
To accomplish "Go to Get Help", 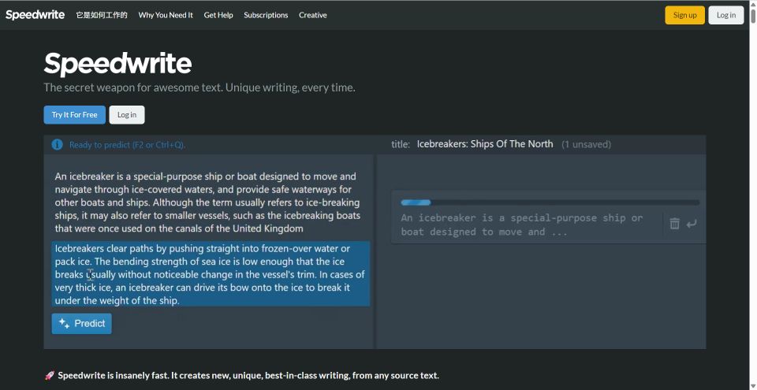I will (218, 15).
